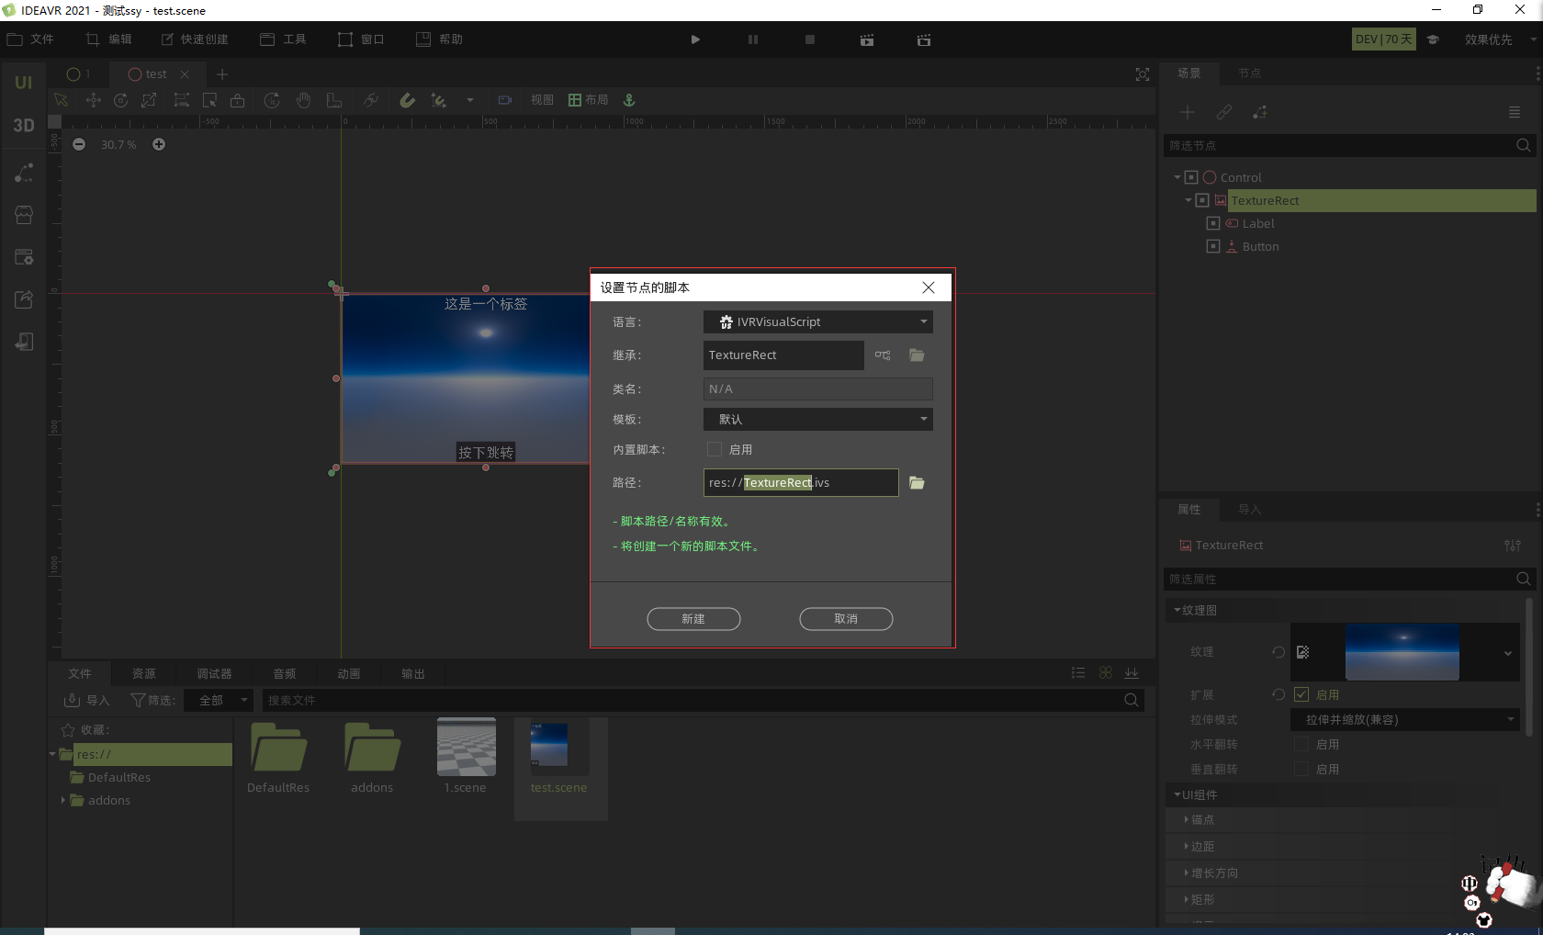Screen dimensions: 1543x935
Task: Open the texture thumbnail dropdown arrow
Action: tap(1507, 653)
